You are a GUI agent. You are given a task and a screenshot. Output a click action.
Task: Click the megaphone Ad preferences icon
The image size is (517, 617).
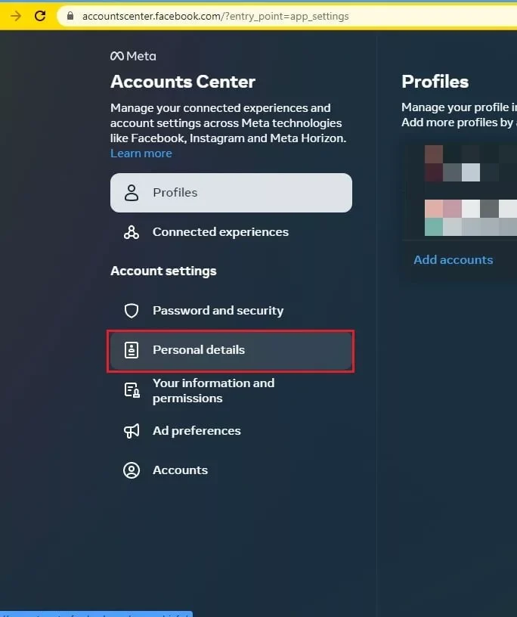[132, 431]
